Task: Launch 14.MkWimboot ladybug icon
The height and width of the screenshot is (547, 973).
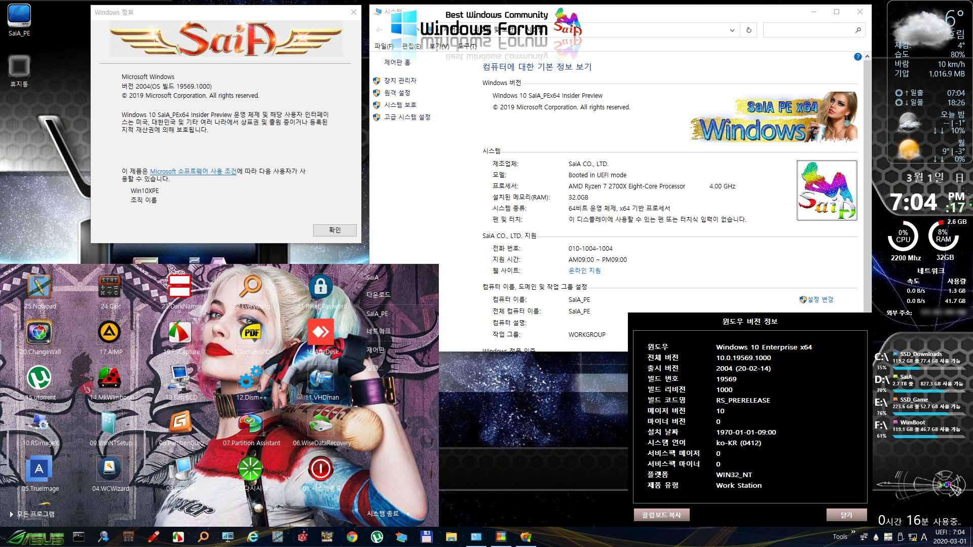Action: 109,378
